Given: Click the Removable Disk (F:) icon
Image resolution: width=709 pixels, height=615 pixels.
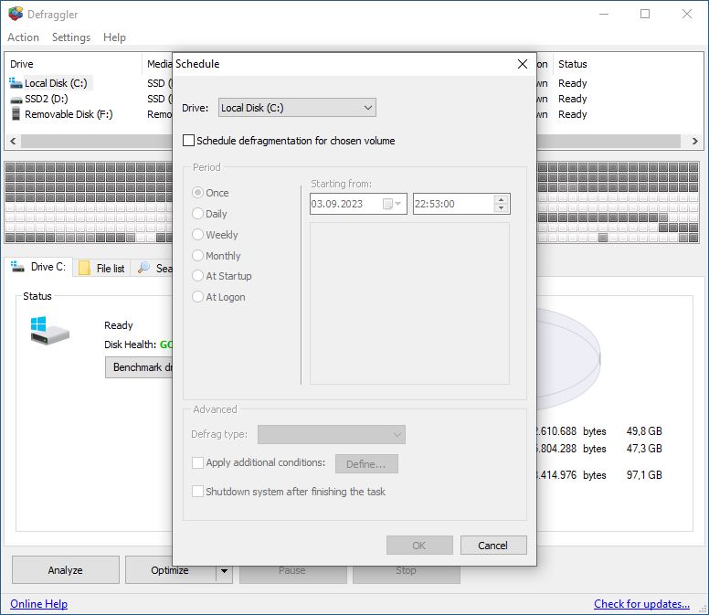Looking at the screenshot, I should coord(16,113).
